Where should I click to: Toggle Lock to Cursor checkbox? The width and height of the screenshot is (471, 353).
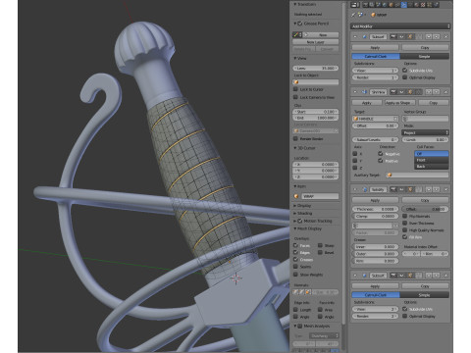[295, 89]
